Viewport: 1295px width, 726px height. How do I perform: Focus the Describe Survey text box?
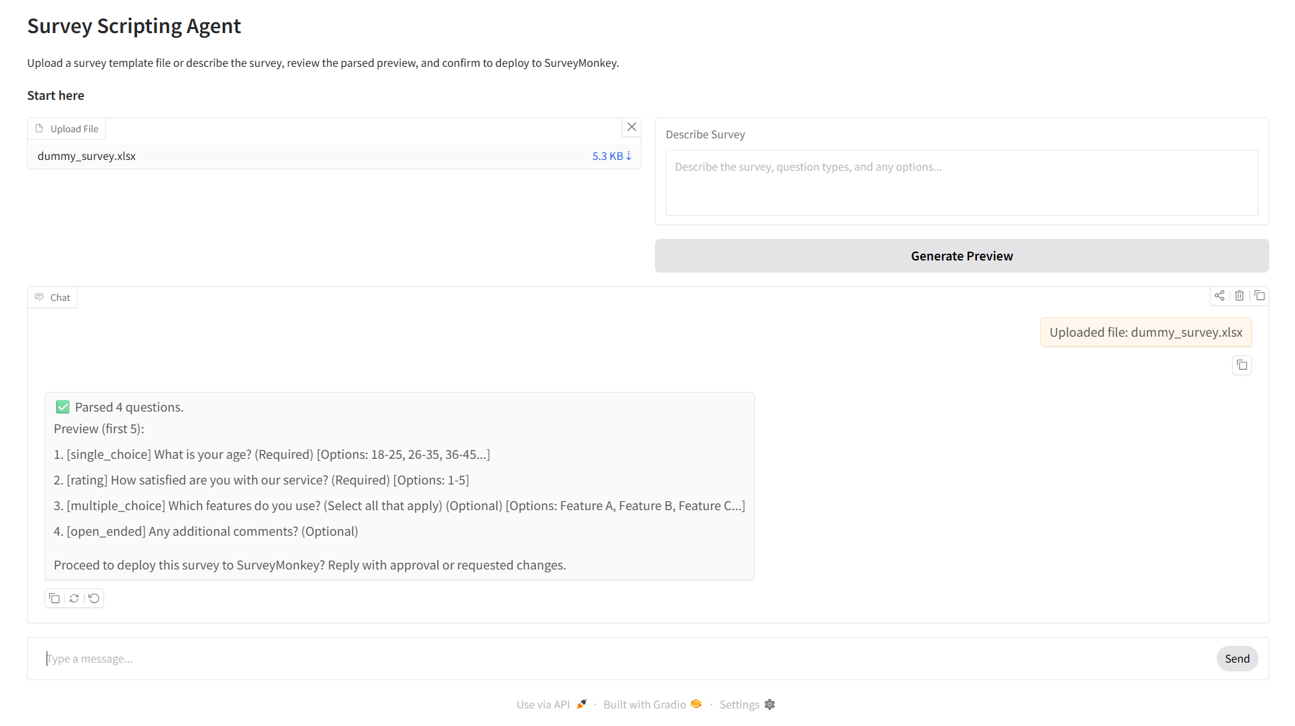961,182
